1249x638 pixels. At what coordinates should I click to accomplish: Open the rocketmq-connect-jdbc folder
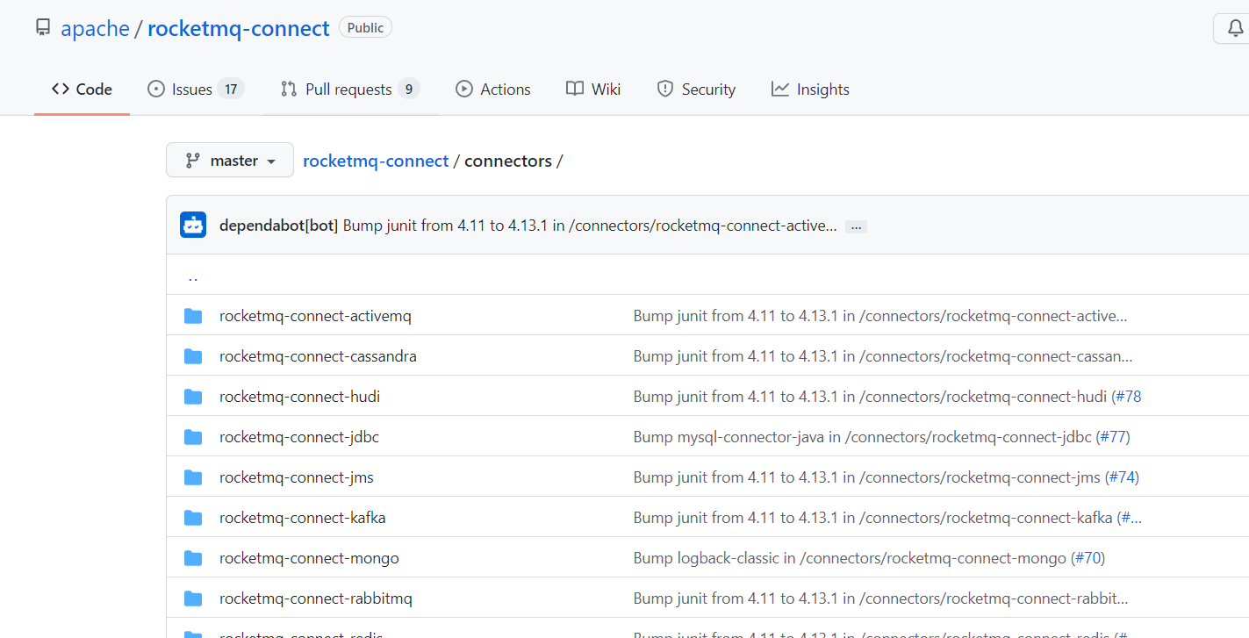click(299, 437)
